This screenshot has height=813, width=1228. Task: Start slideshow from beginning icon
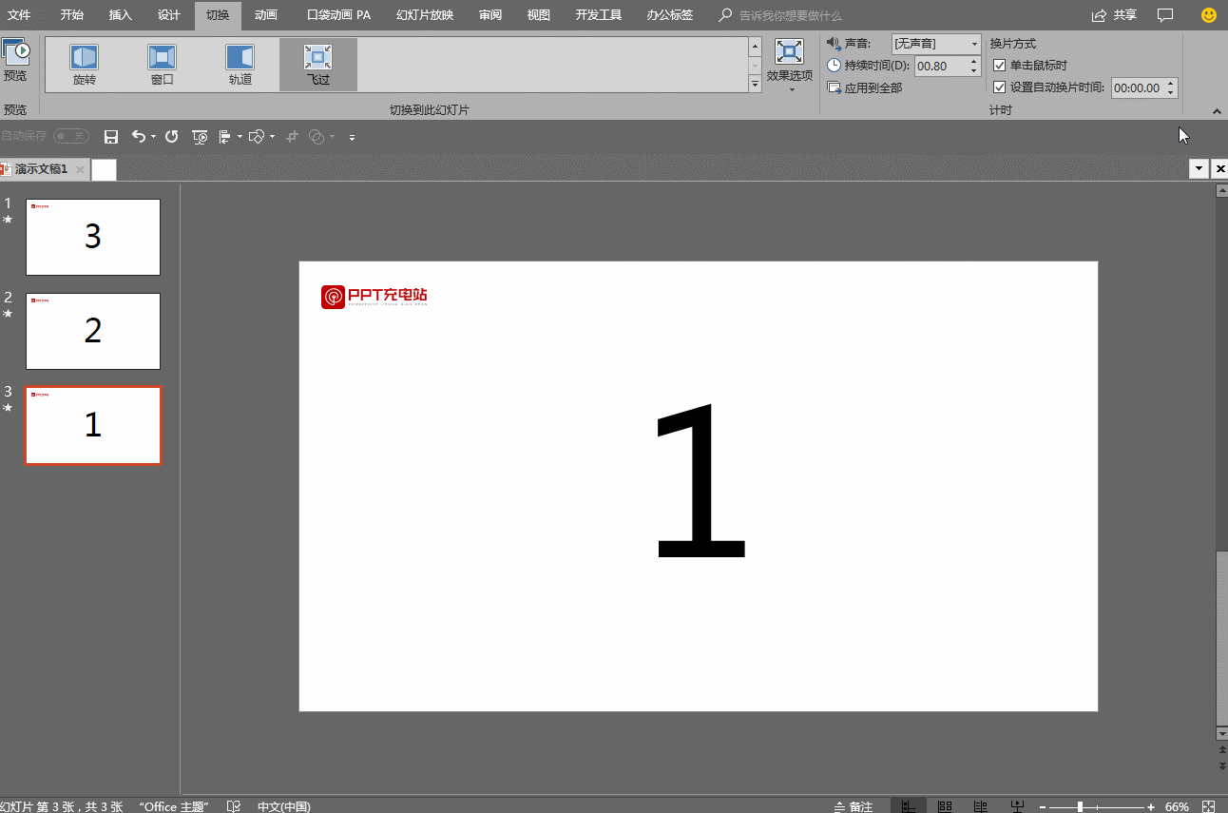point(200,137)
